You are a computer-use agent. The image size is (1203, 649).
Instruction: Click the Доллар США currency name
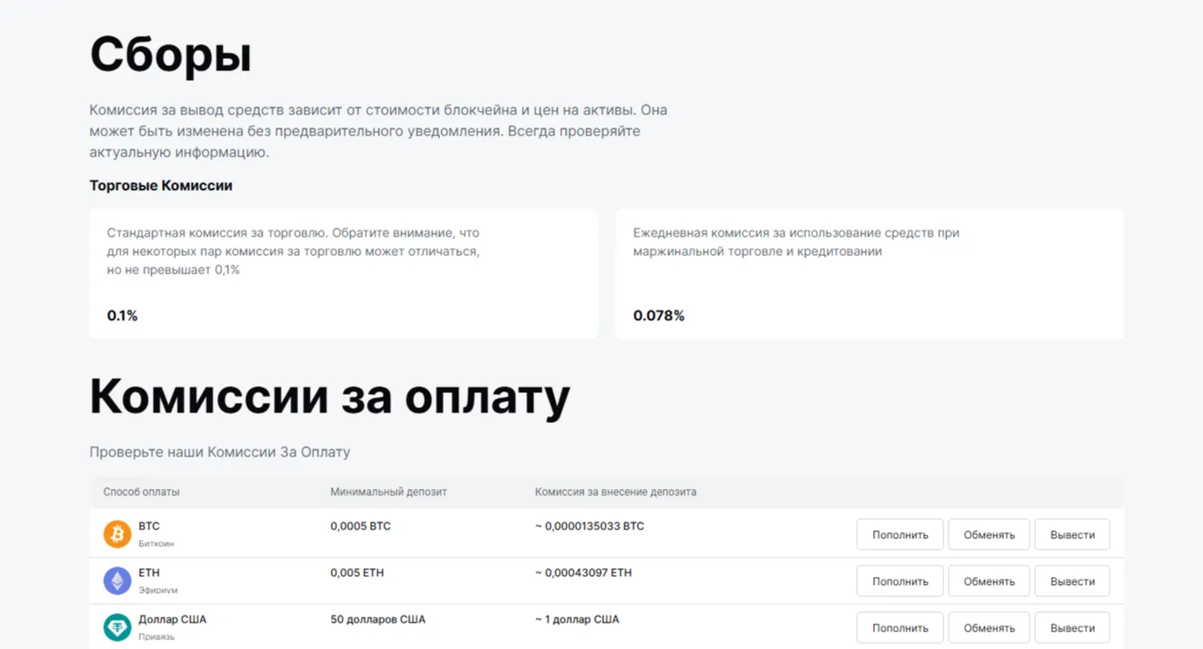(172, 619)
